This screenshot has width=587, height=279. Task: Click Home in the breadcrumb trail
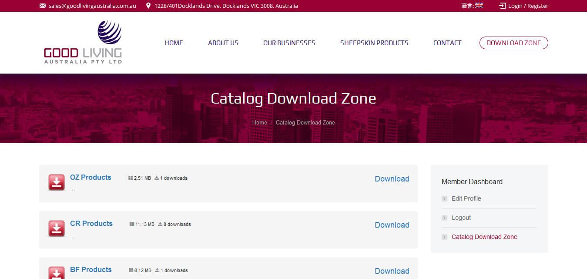pos(259,122)
